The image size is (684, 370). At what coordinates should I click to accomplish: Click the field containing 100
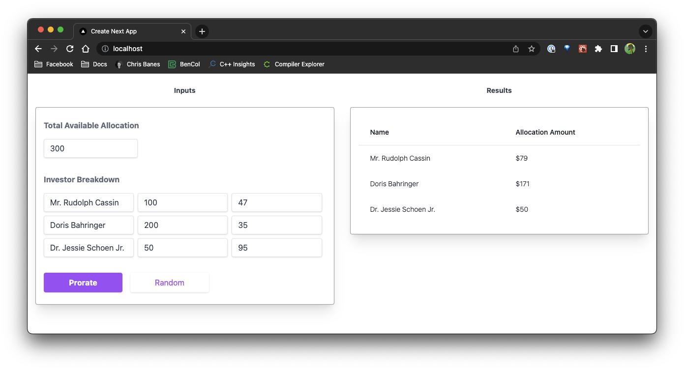point(182,202)
